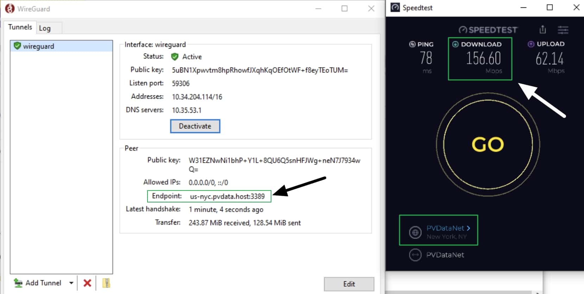The height and width of the screenshot is (294, 584).
Task: Click the SPEEDTEST logo header
Action: (488, 30)
